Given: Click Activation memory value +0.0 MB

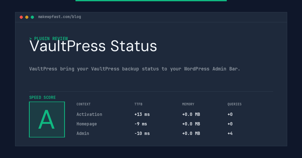Looking at the screenshot, I should click(191, 114).
